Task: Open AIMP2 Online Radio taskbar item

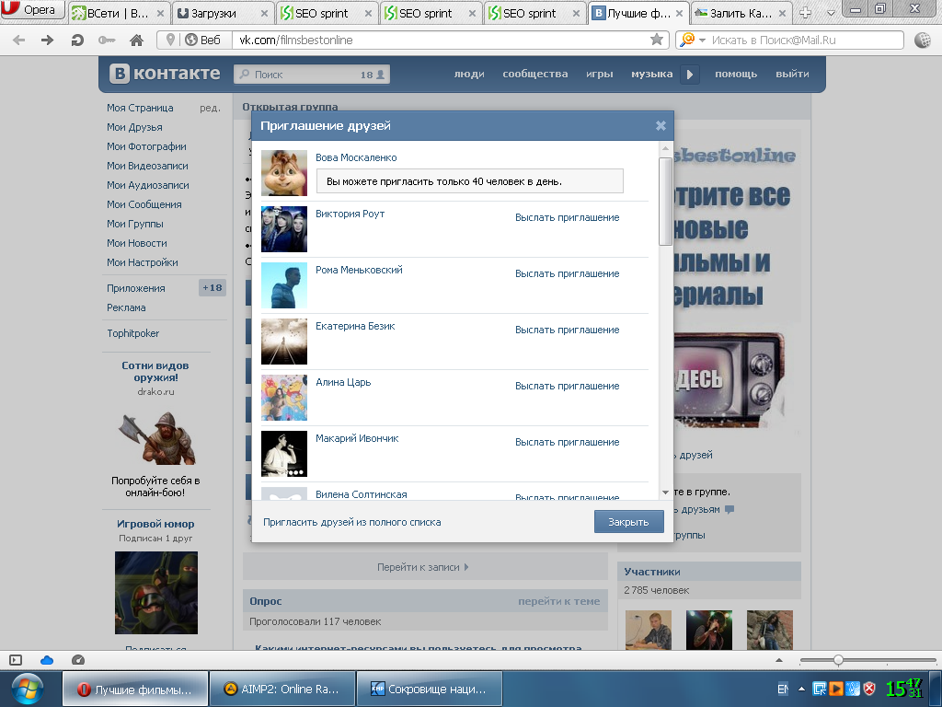Action: click(282, 689)
